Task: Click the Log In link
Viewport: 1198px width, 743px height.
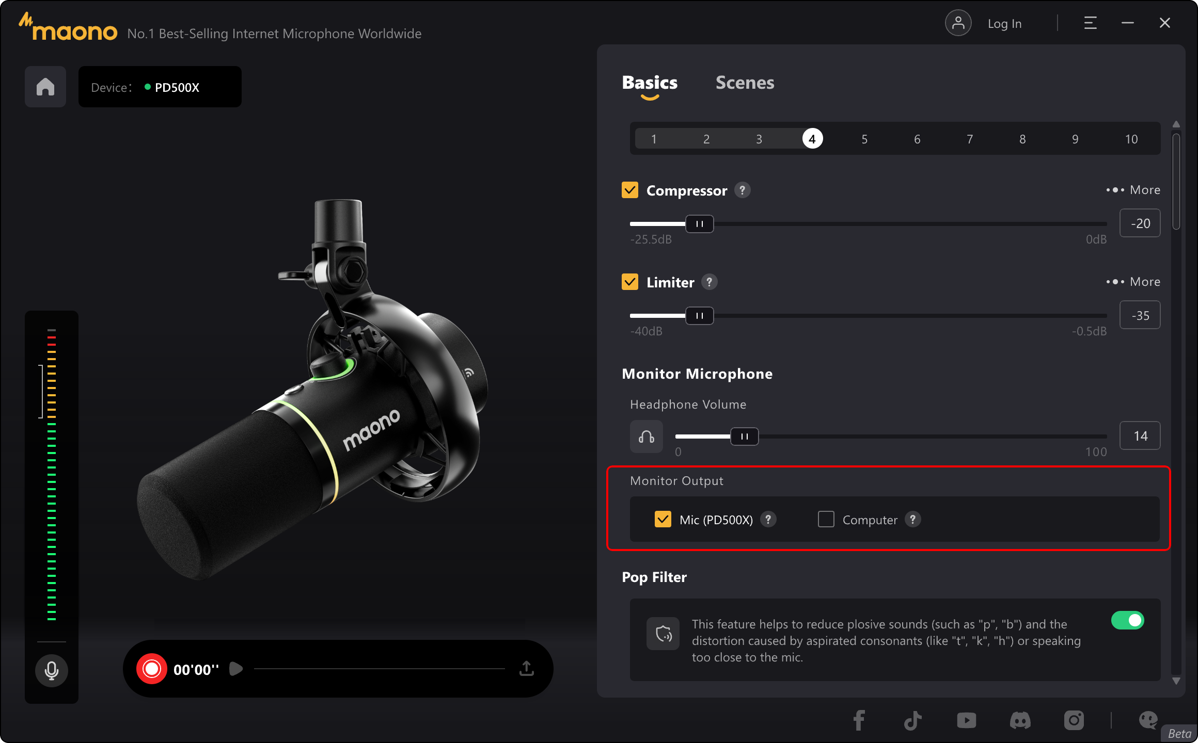Action: click(1004, 24)
